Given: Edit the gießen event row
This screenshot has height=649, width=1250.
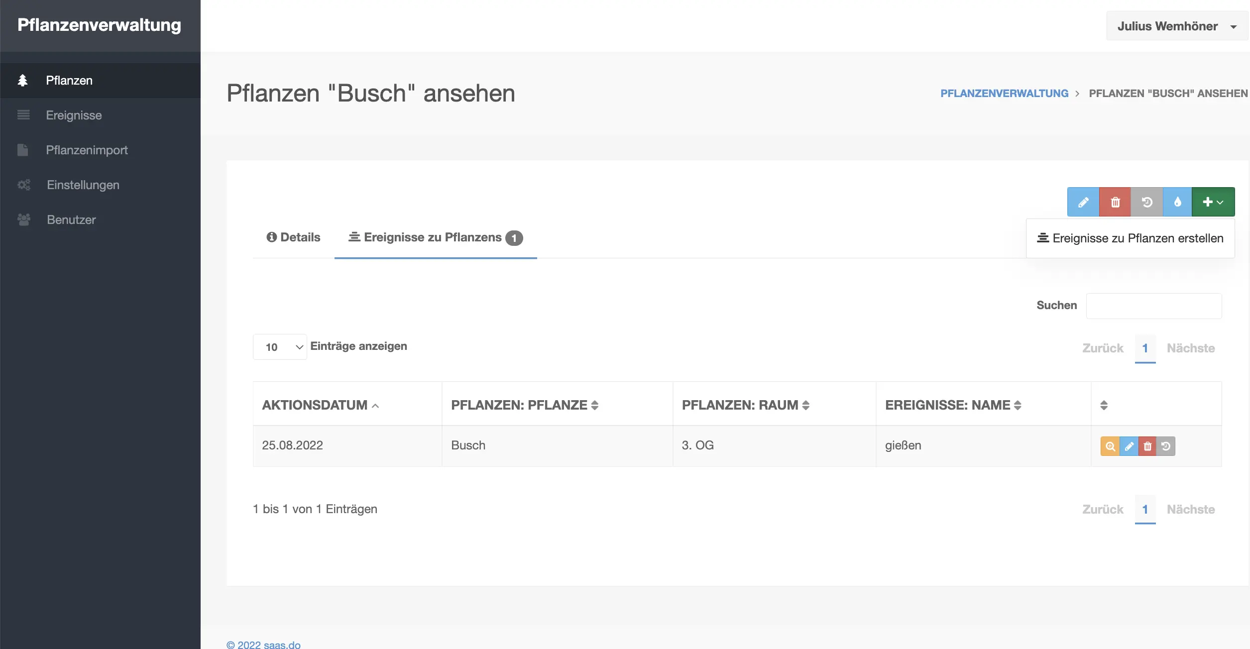Looking at the screenshot, I should (1129, 446).
